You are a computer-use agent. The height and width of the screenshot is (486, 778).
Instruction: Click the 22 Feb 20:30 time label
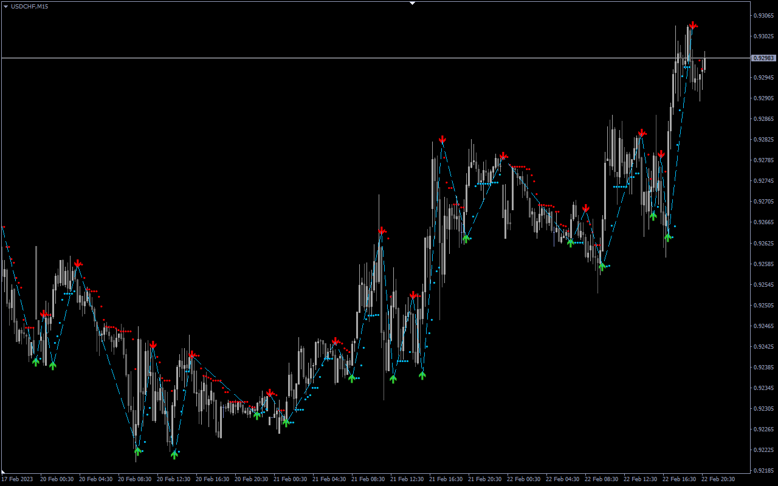718,479
